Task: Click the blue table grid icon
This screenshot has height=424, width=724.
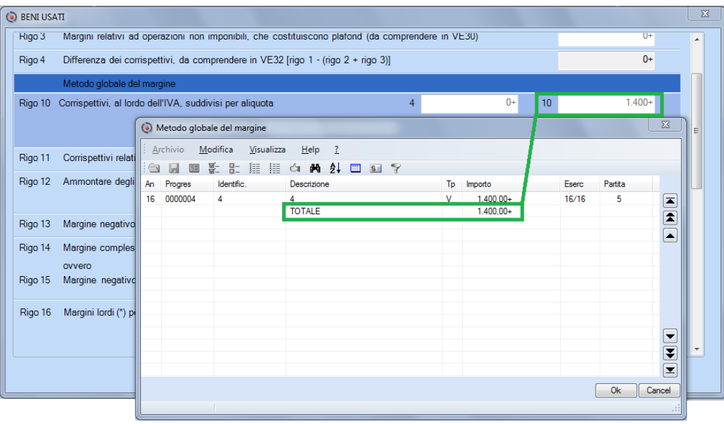Action: [x=355, y=168]
